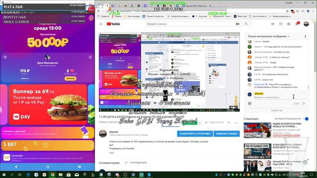Go back with the browser back arrow
The height and width of the screenshot is (178, 317).
[x=99, y=11]
